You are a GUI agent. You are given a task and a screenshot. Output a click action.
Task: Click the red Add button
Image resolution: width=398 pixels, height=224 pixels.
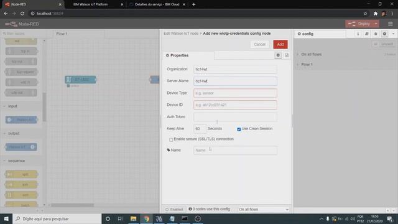click(280, 44)
